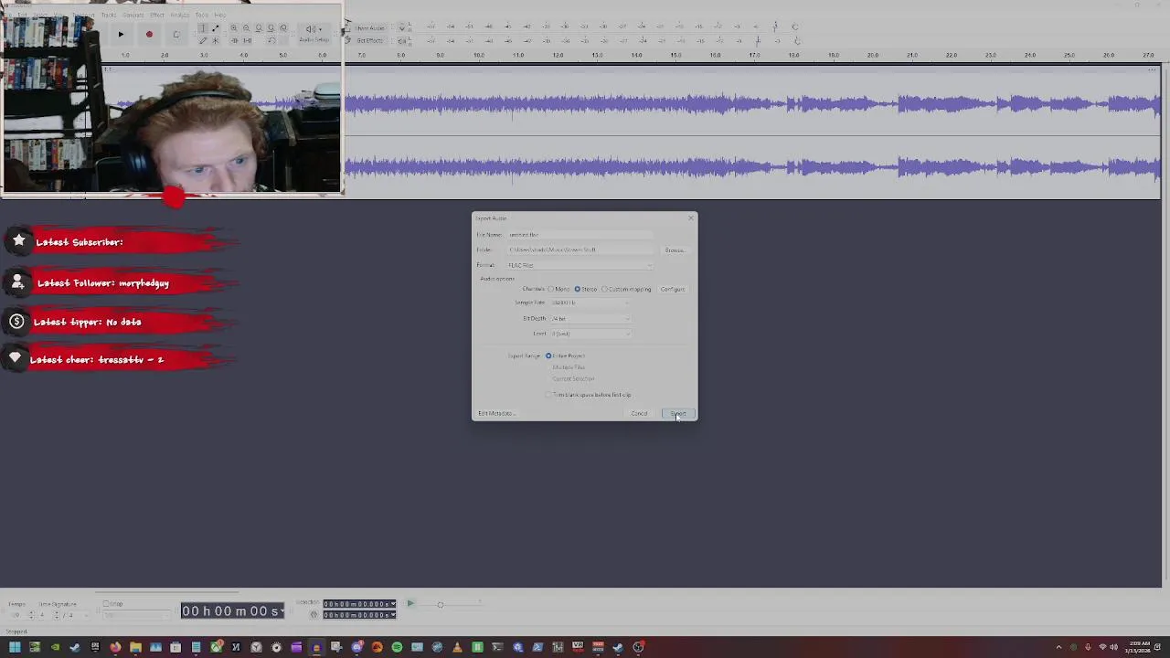1170x658 pixels.
Task: Adjust the playback level meter slider
Action: (x=757, y=40)
